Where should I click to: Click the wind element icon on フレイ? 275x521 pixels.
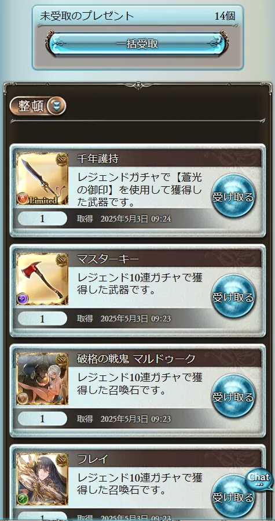tap(22, 500)
